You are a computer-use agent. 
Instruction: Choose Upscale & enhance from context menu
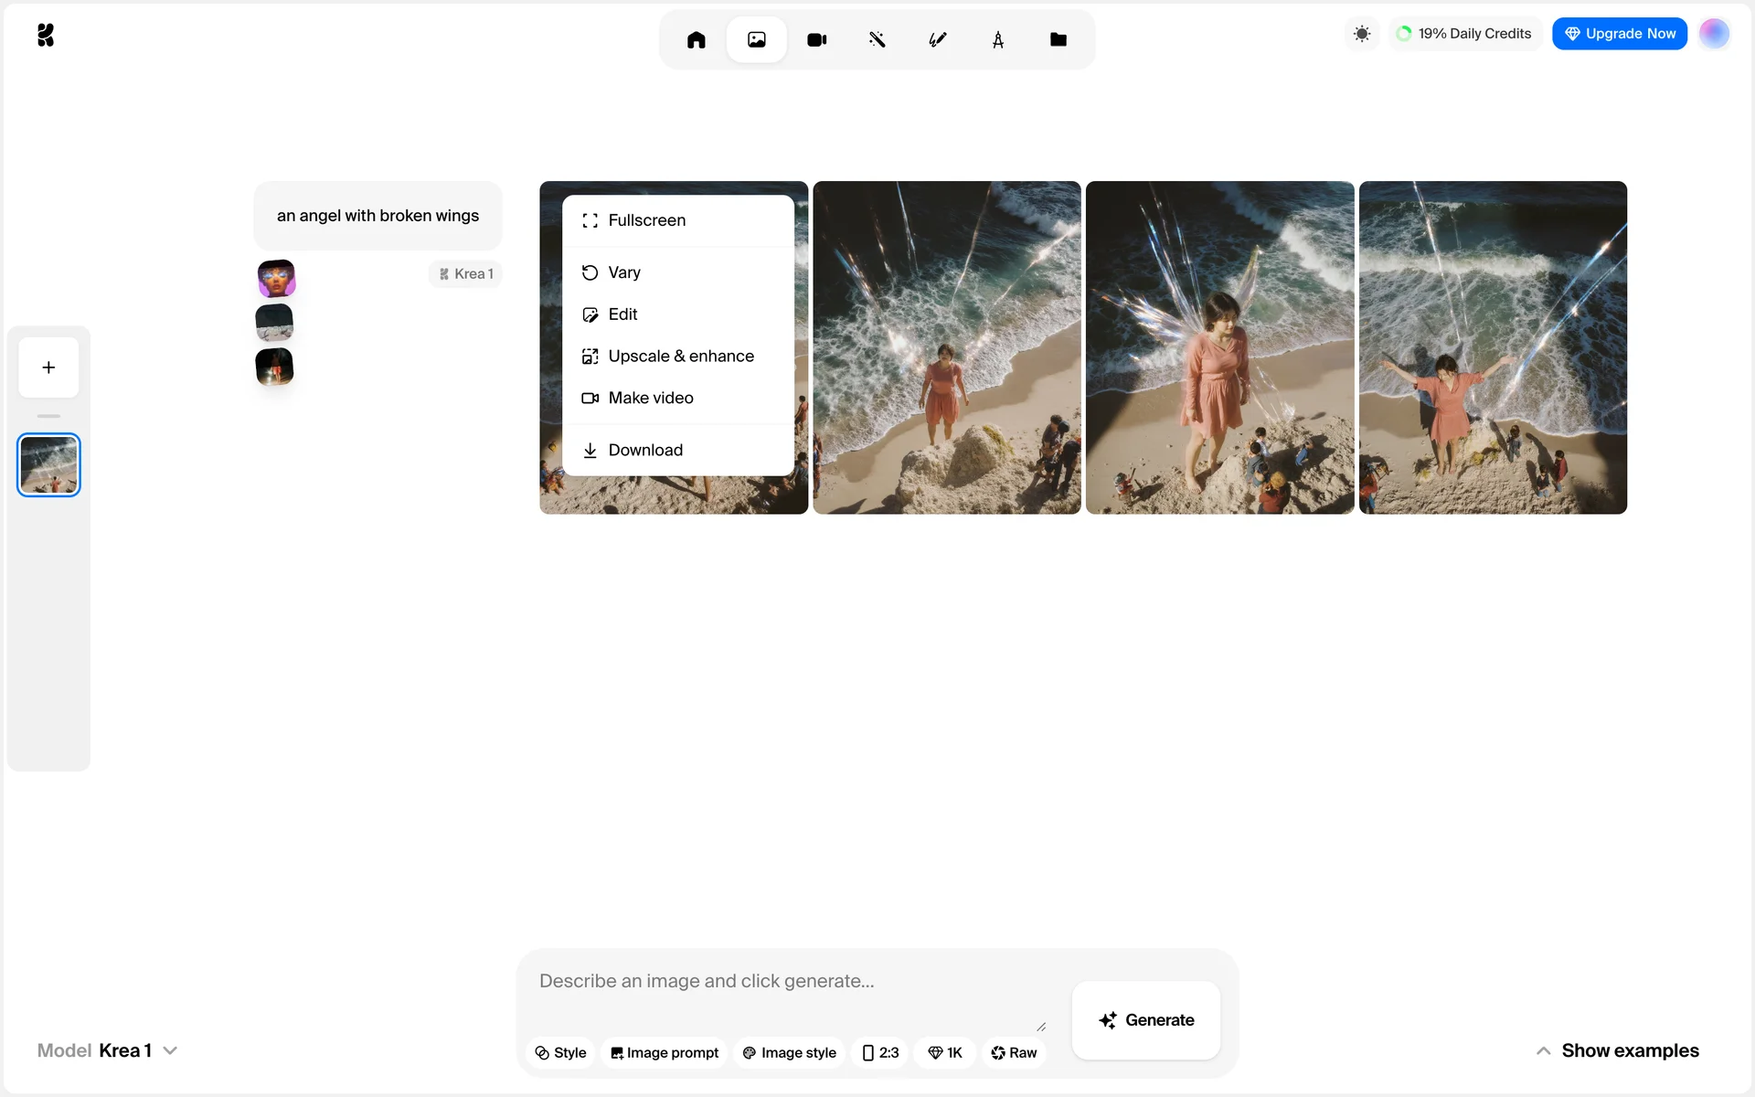[680, 356]
